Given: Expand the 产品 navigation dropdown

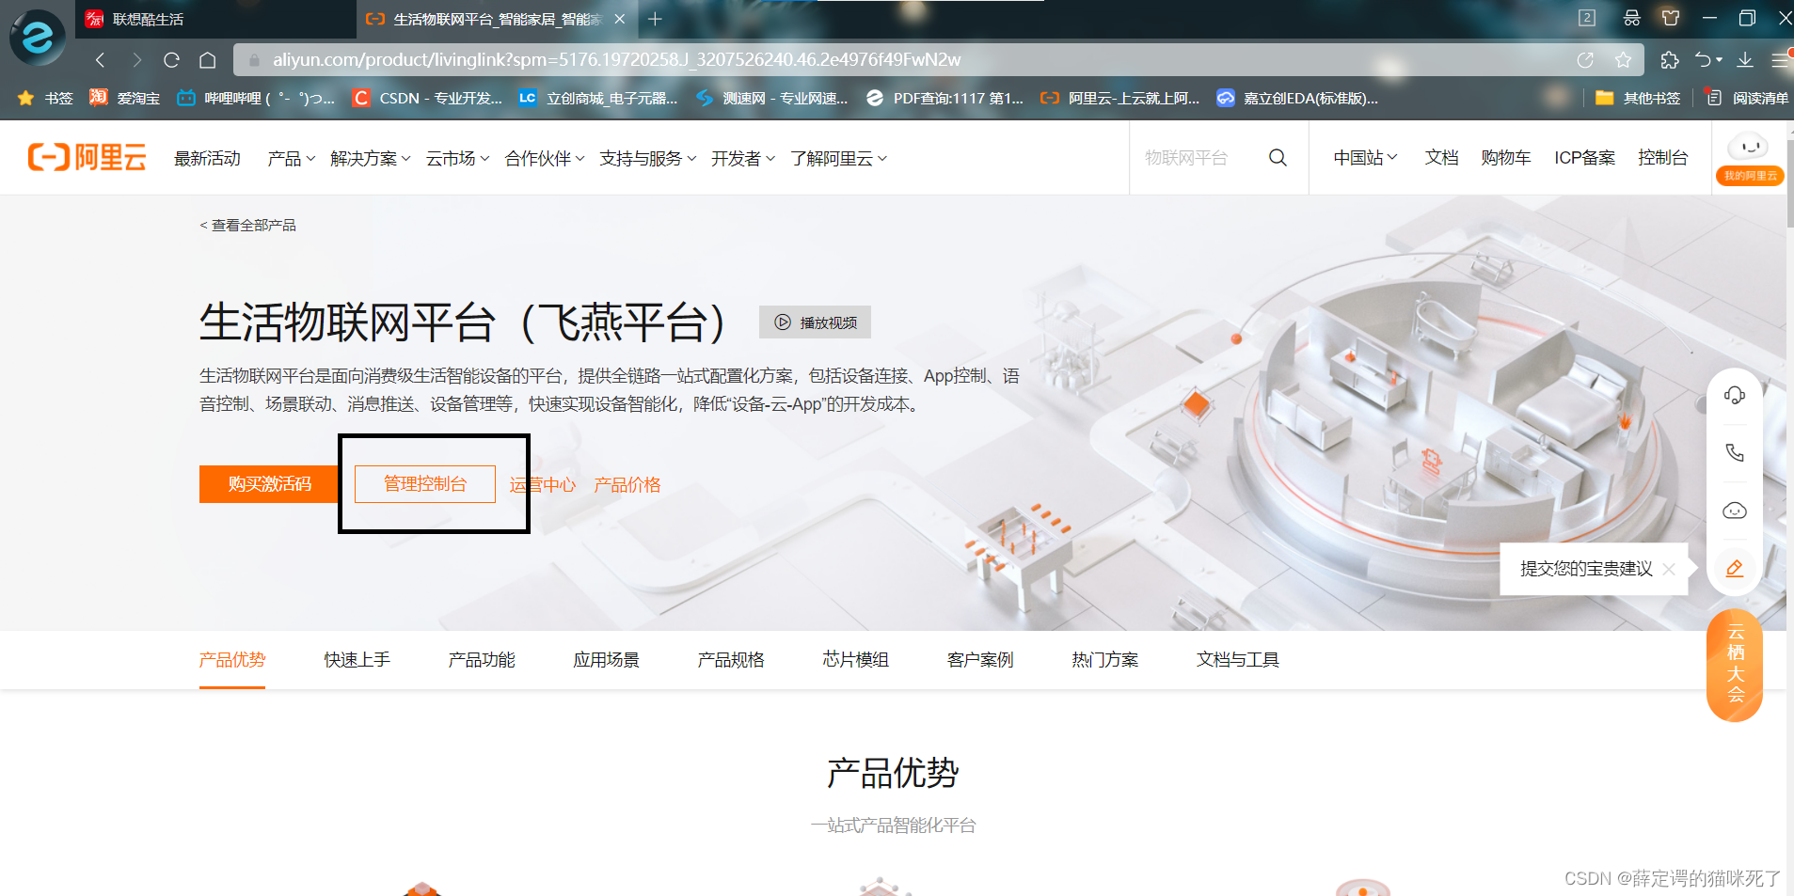Looking at the screenshot, I should point(291,159).
